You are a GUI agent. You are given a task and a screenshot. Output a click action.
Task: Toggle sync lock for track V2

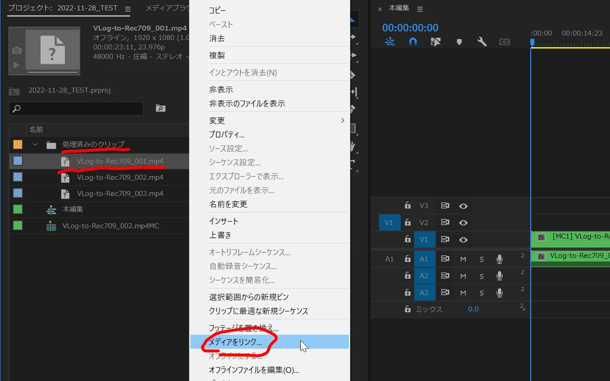[x=445, y=222]
